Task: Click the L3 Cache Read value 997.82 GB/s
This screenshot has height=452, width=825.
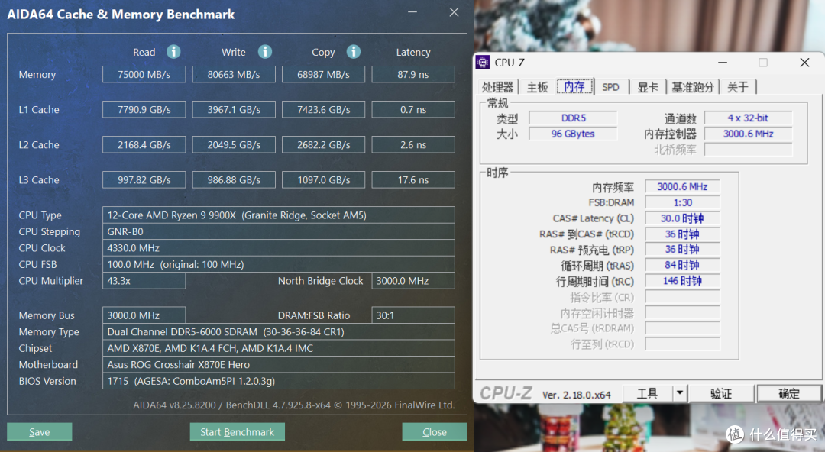Action: 144,180
